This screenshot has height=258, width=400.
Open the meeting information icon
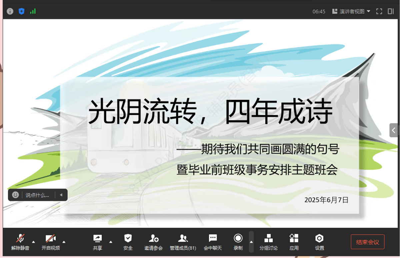[10, 11]
